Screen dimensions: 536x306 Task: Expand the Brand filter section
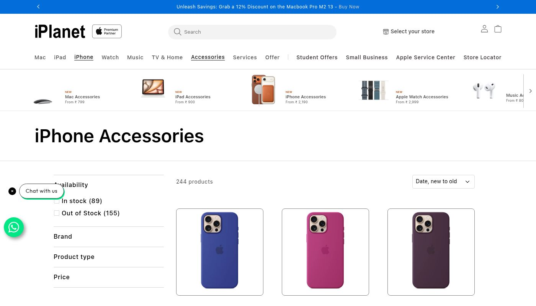108,236
